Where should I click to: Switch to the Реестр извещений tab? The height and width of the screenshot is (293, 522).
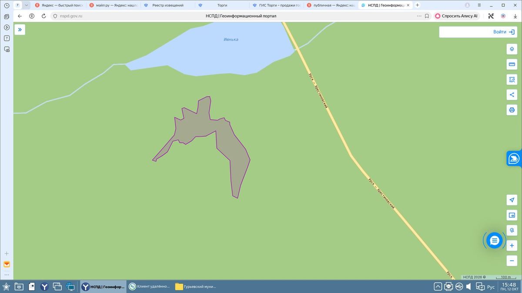coord(167,5)
